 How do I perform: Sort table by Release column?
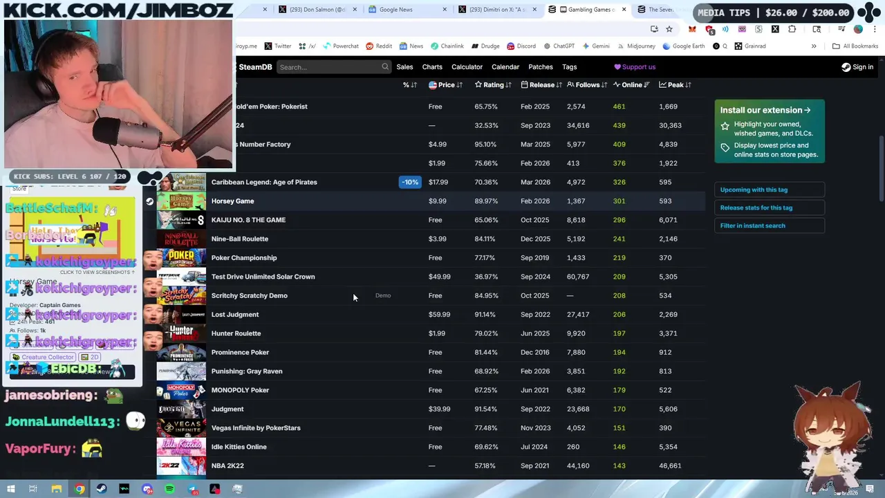click(x=541, y=85)
